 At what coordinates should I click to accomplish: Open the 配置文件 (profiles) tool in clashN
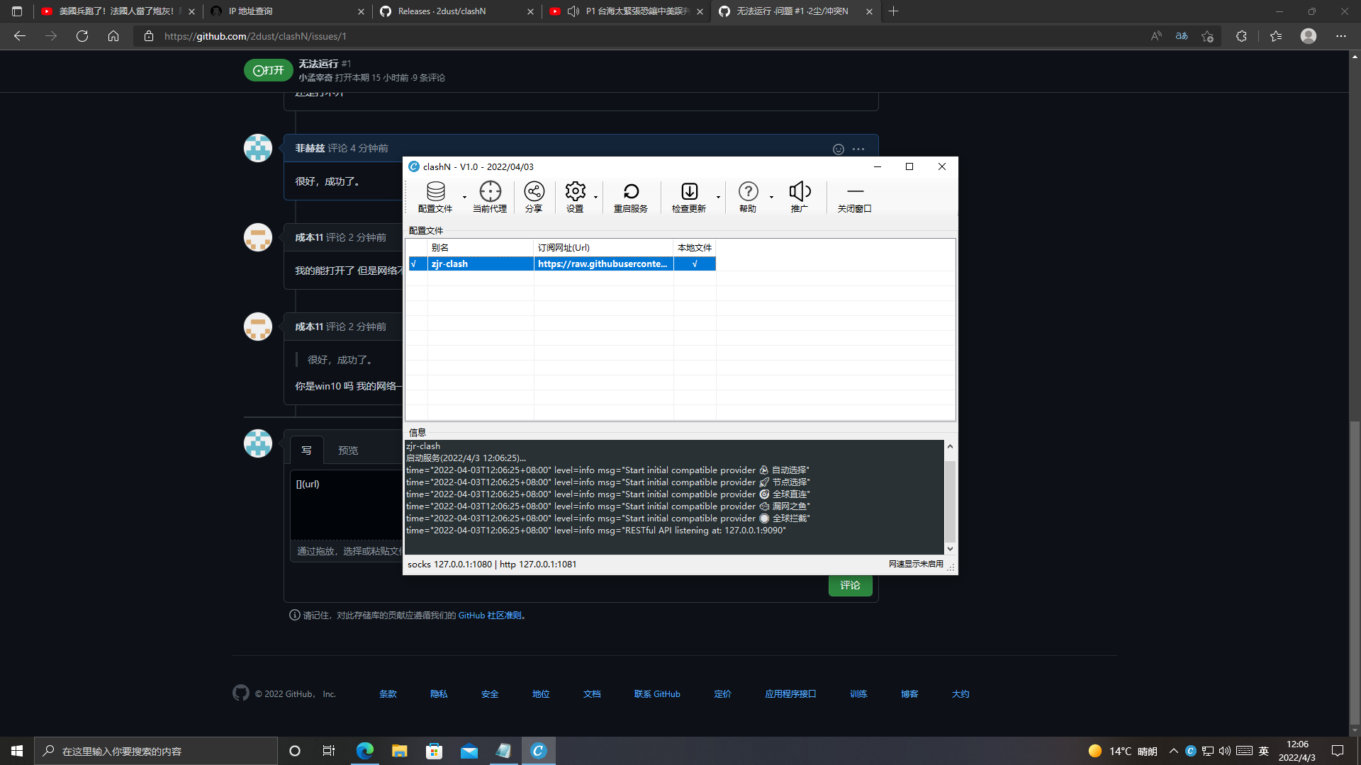[436, 197]
